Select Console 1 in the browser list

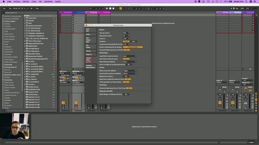[32, 84]
